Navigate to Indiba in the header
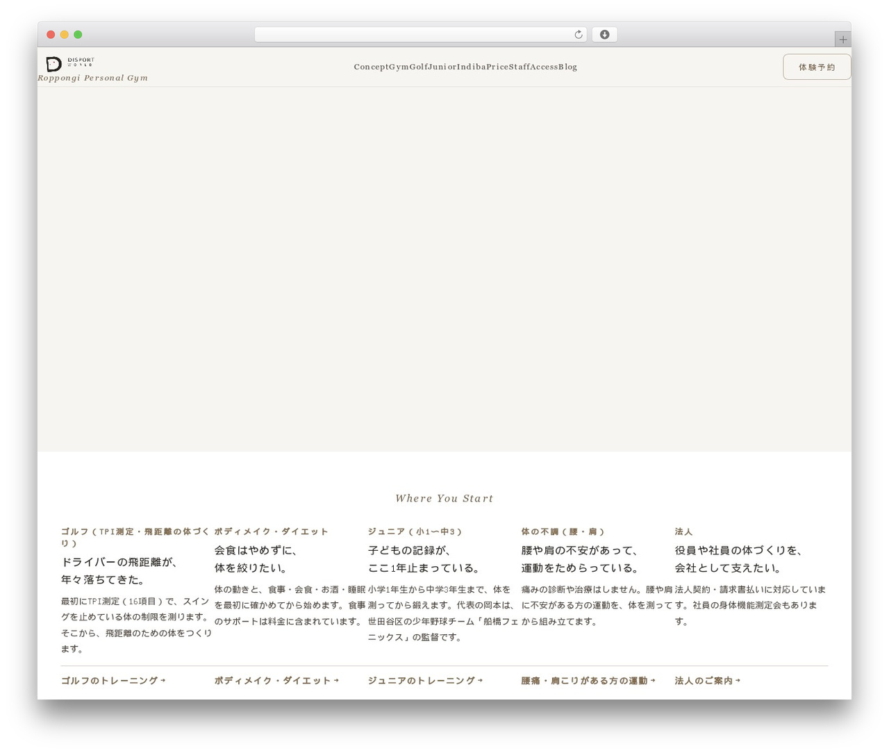 (472, 67)
